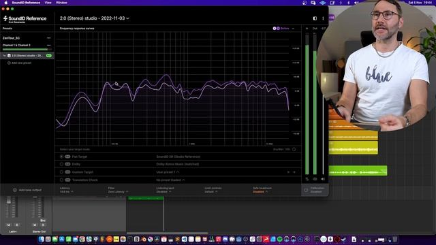
Task: Click Add new preset
Action: [20, 63]
